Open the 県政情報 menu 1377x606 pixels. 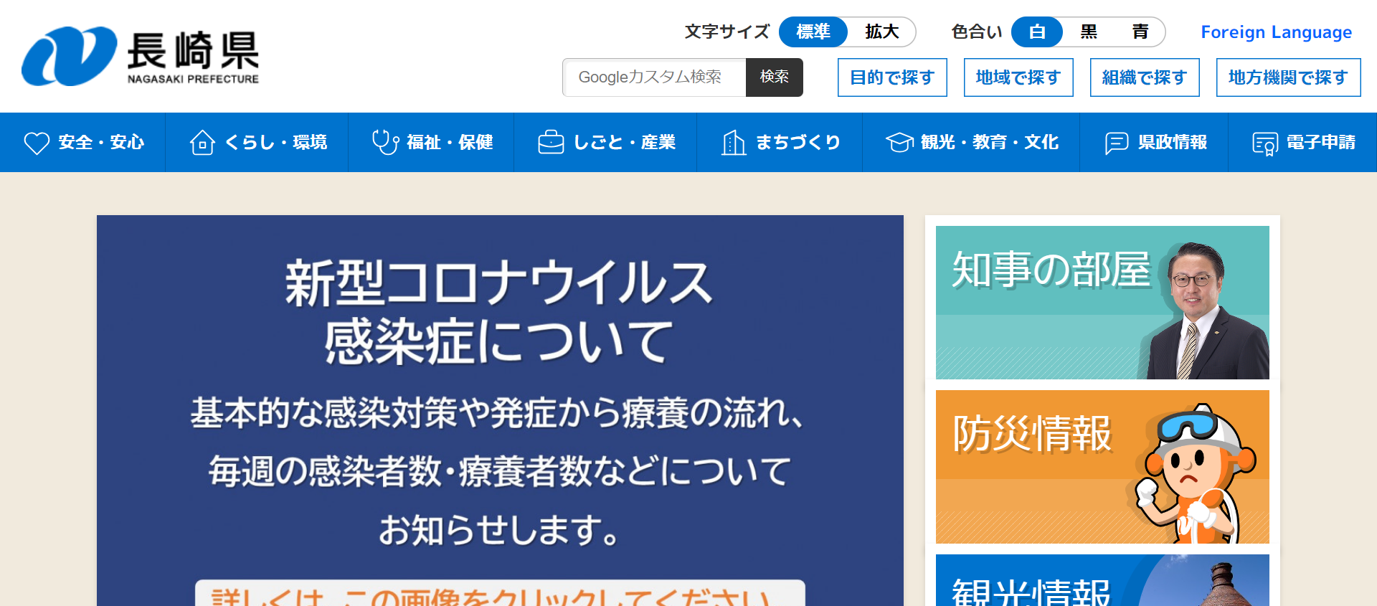click(x=1154, y=142)
